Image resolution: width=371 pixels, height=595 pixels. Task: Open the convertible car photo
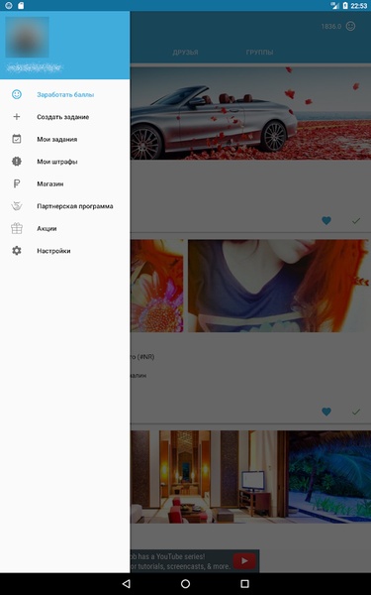(x=250, y=113)
